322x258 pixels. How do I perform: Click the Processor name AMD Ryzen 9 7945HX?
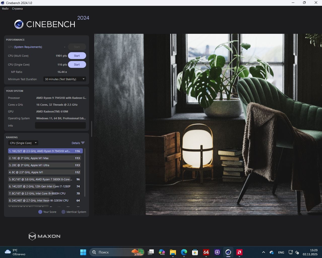[61, 98]
